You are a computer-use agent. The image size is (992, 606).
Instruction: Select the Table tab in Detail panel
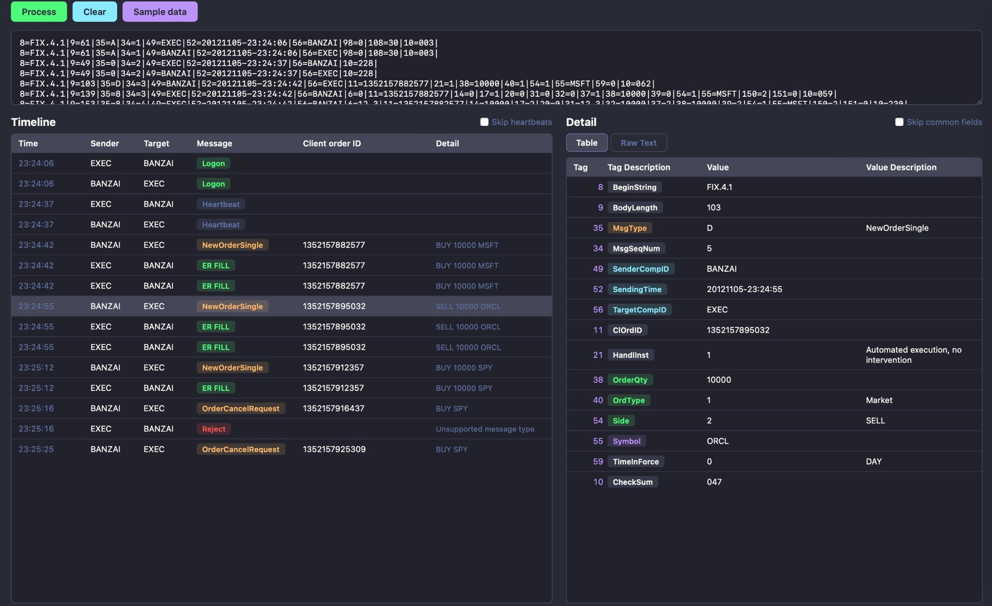587,142
